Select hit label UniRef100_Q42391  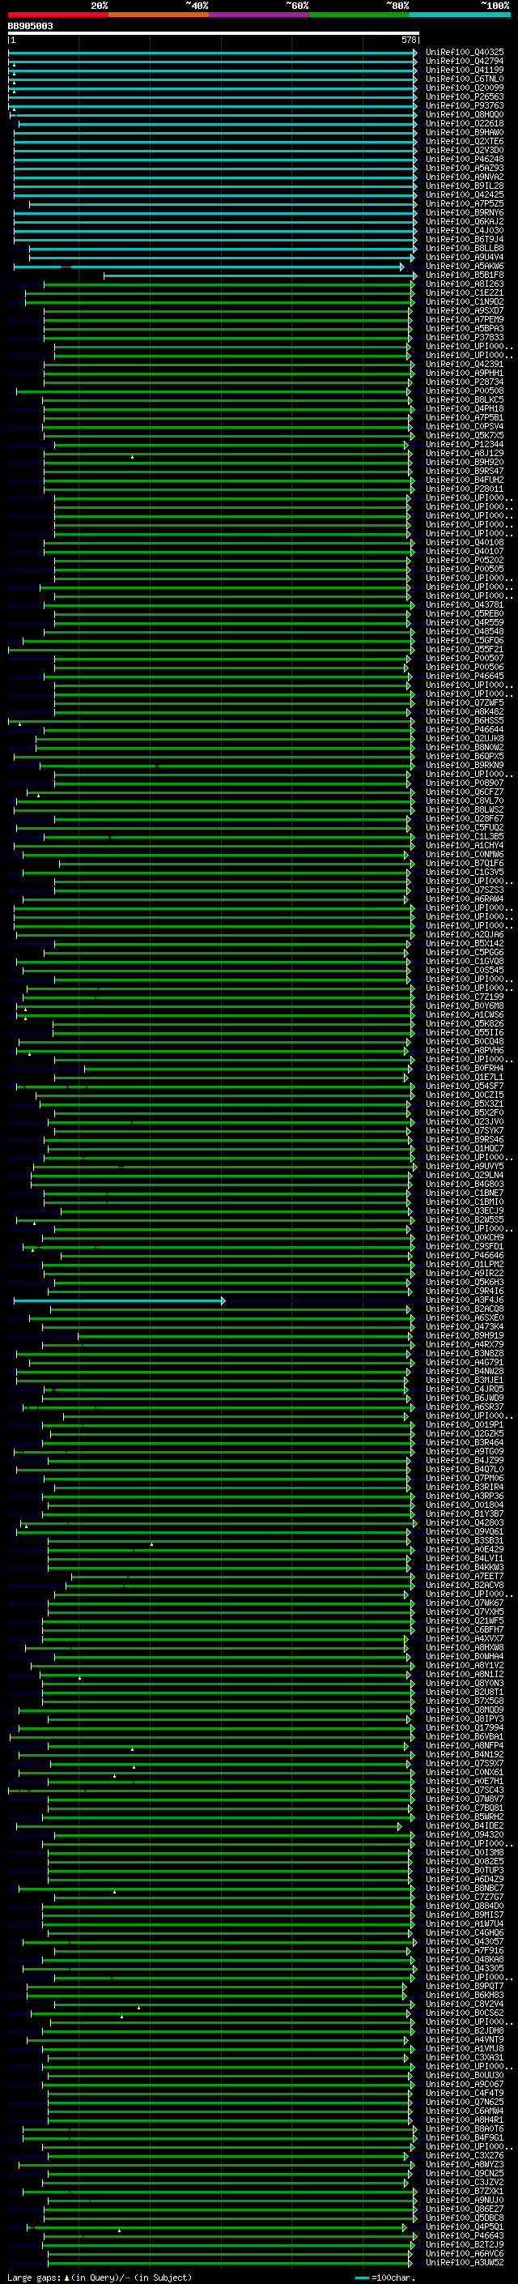click(465, 364)
